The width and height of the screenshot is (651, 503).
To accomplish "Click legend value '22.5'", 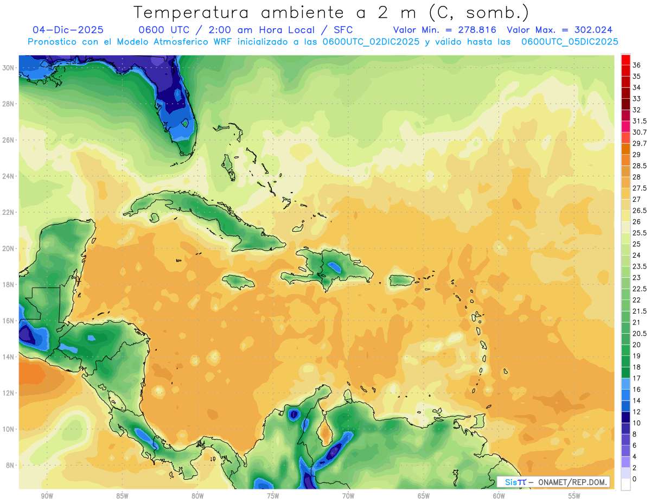I will [x=640, y=289].
